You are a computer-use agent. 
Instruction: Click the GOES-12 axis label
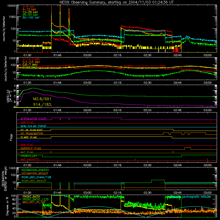[x=9, y=96]
